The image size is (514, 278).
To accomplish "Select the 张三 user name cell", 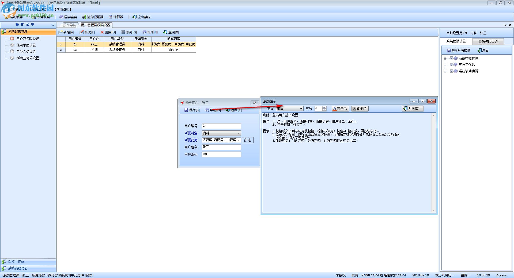I will click(x=94, y=44).
